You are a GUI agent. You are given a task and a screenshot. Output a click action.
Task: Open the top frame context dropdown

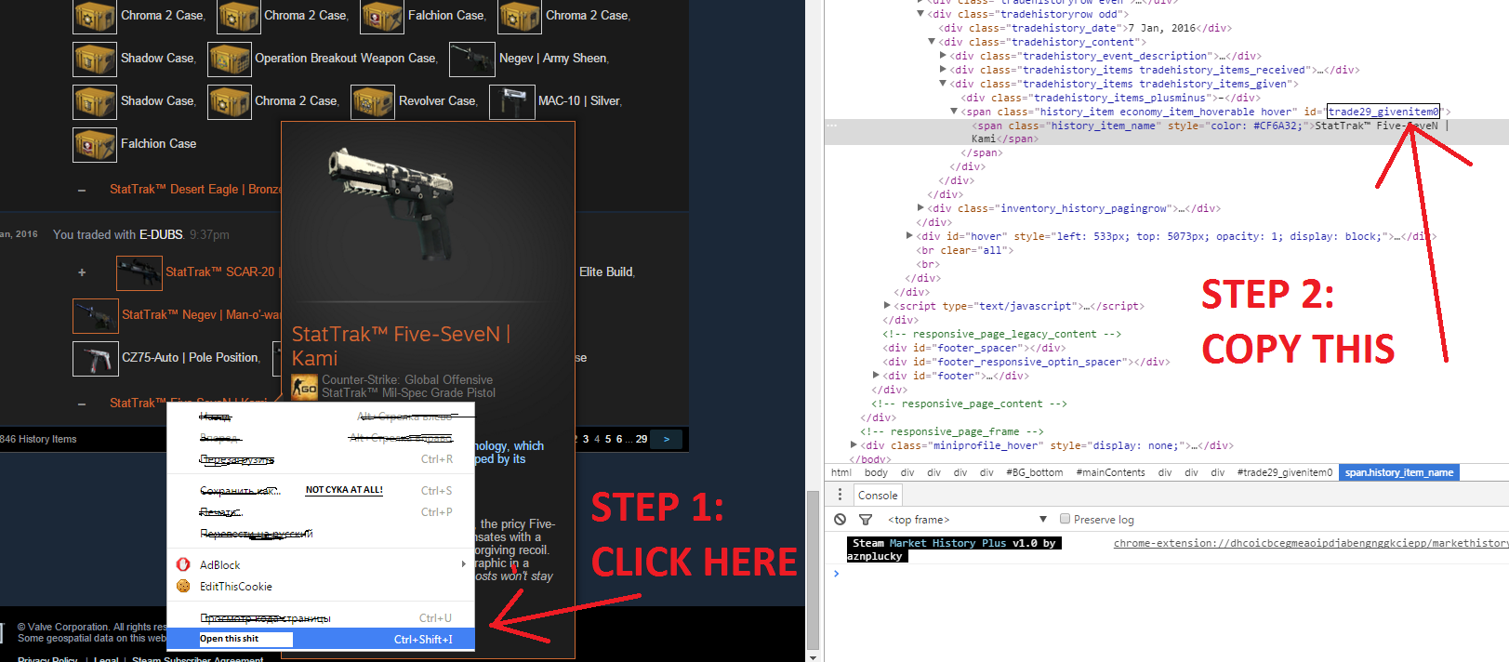point(967,519)
